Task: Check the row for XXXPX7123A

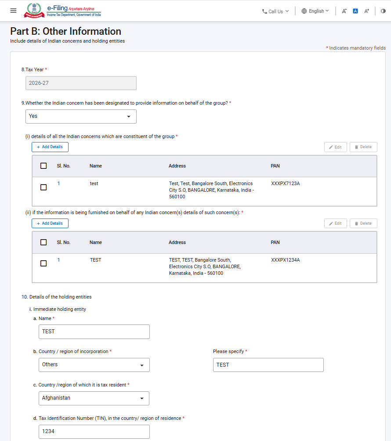Action: pyautogui.click(x=43, y=187)
